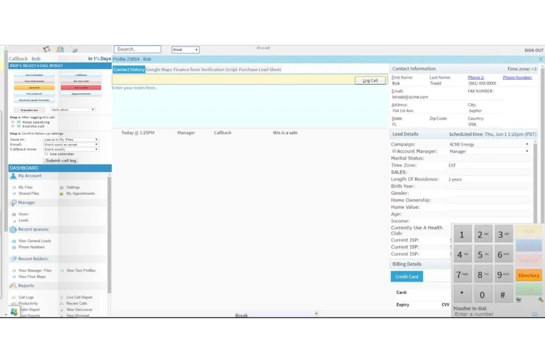The height and width of the screenshot is (363, 545).
Task: Open the Activation transfer dropdown
Action: click(x=73, y=109)
